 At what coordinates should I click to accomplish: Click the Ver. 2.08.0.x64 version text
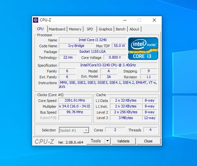pos(71,142)
